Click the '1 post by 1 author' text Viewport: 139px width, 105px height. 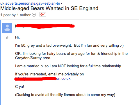tap(15, 15)
